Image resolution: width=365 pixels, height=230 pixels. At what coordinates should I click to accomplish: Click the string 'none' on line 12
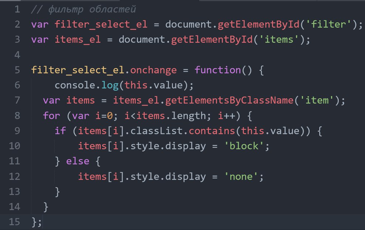coord(241,177)
